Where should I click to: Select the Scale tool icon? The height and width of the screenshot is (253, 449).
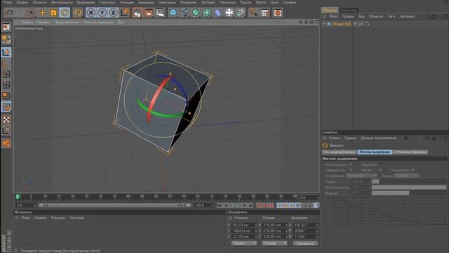53,13
